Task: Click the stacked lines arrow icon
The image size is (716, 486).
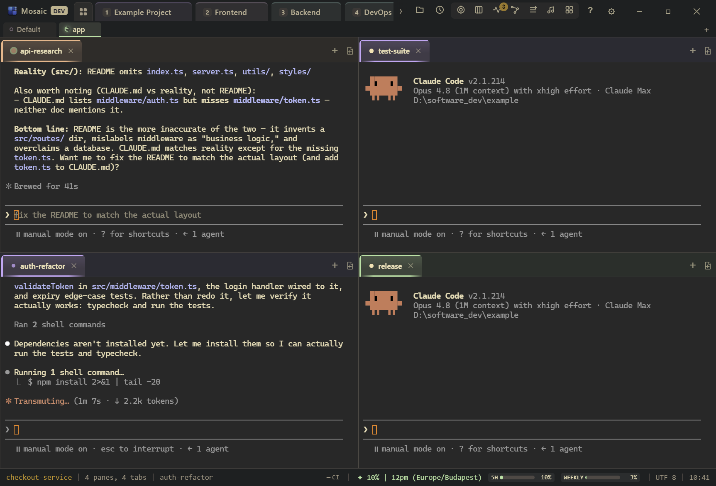Action: 533,10
